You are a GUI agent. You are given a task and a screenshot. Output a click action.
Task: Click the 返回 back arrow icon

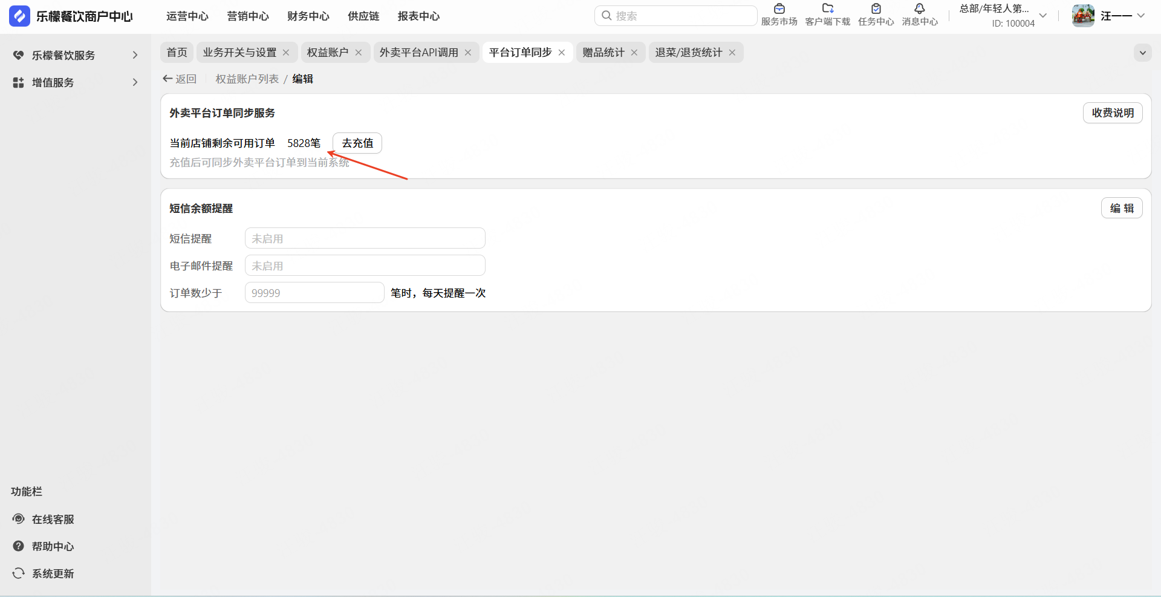(167, 79)
